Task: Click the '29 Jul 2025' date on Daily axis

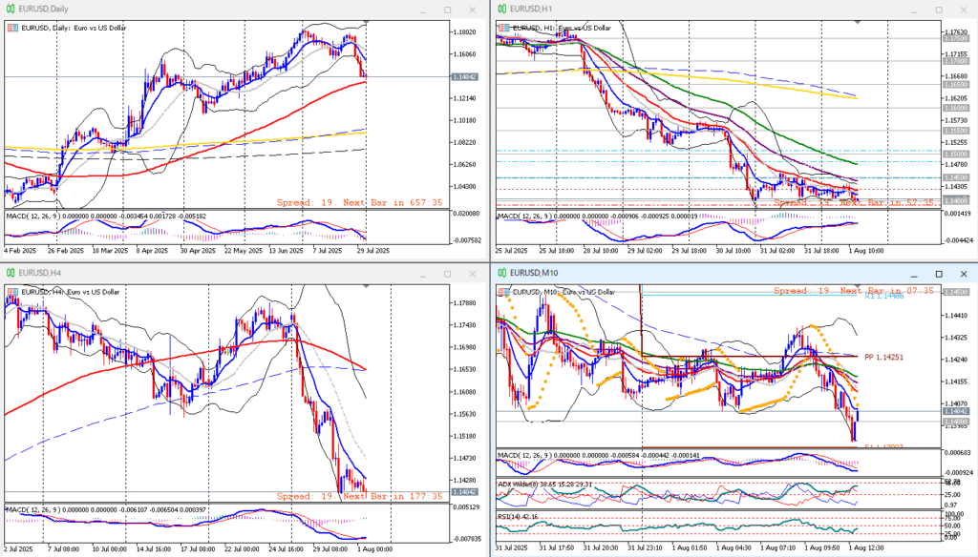Action: click(x=373, y=251)
